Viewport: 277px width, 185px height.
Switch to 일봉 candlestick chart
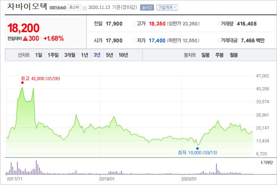click(x=206, y=55)
